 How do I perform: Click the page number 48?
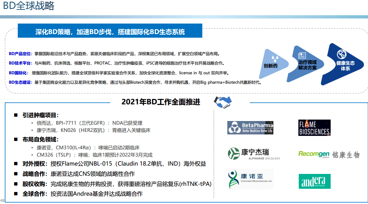tap(2, 200)
